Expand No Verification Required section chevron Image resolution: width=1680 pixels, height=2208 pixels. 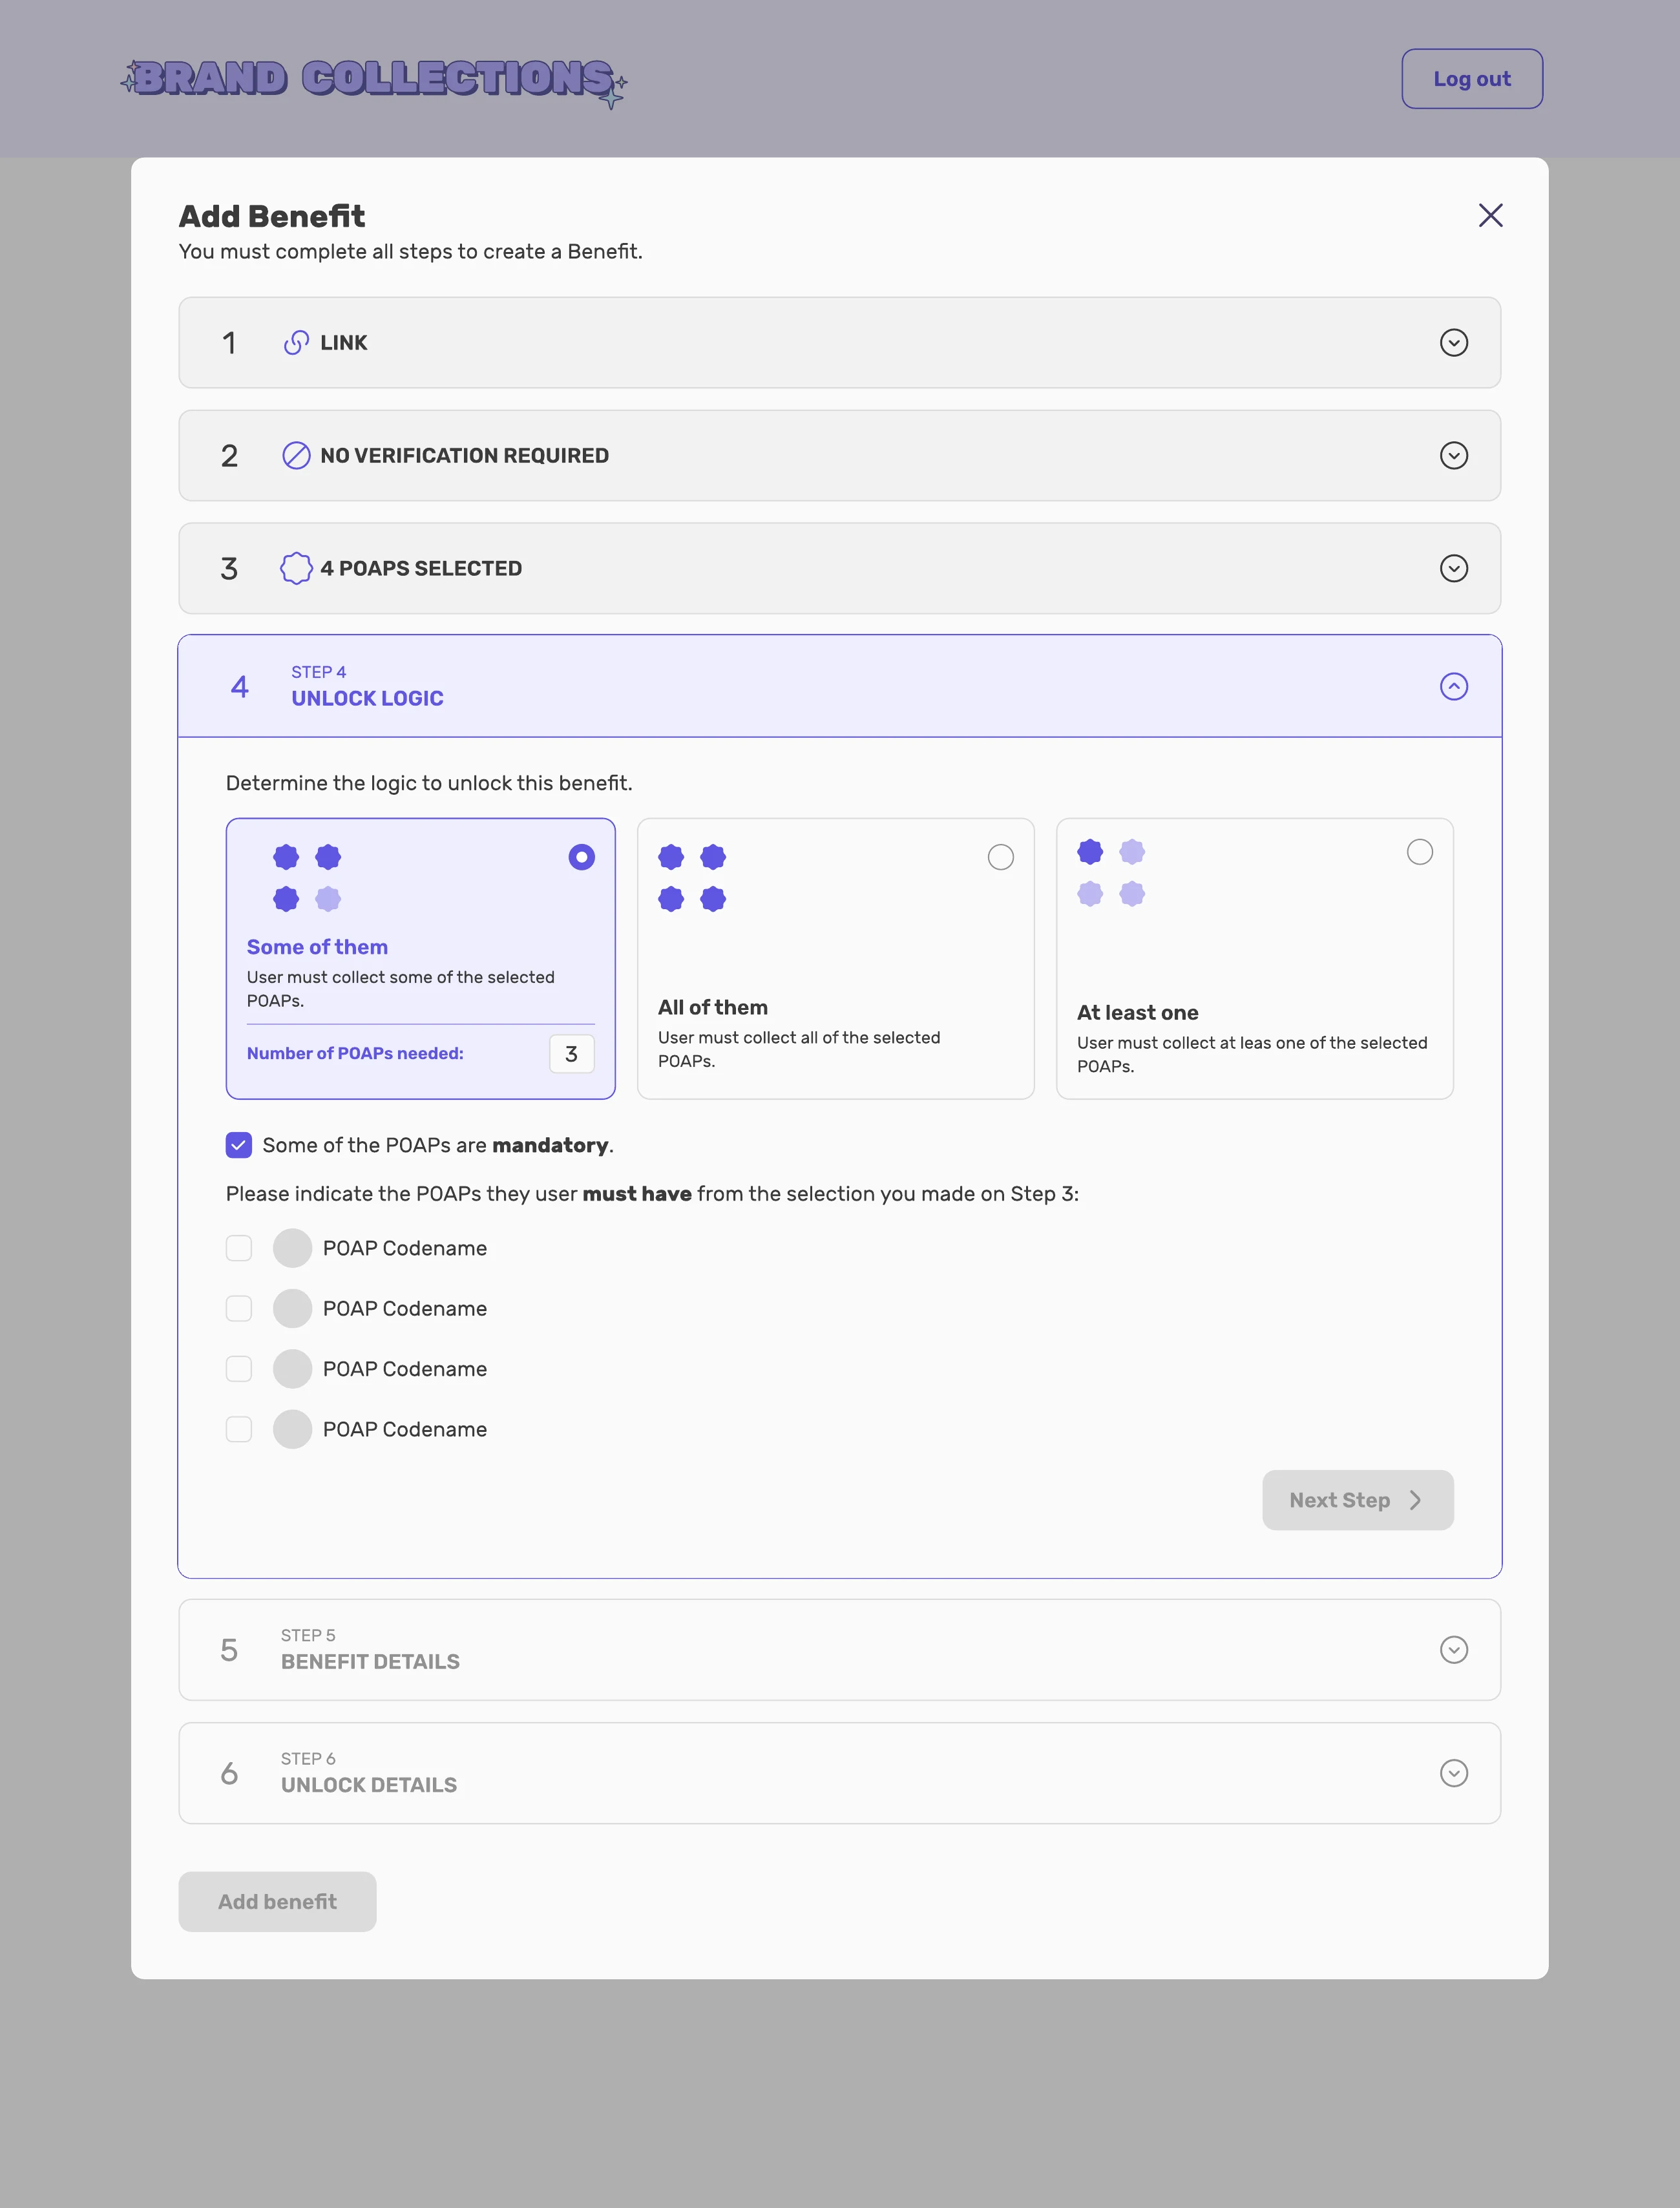point(1453,456)
